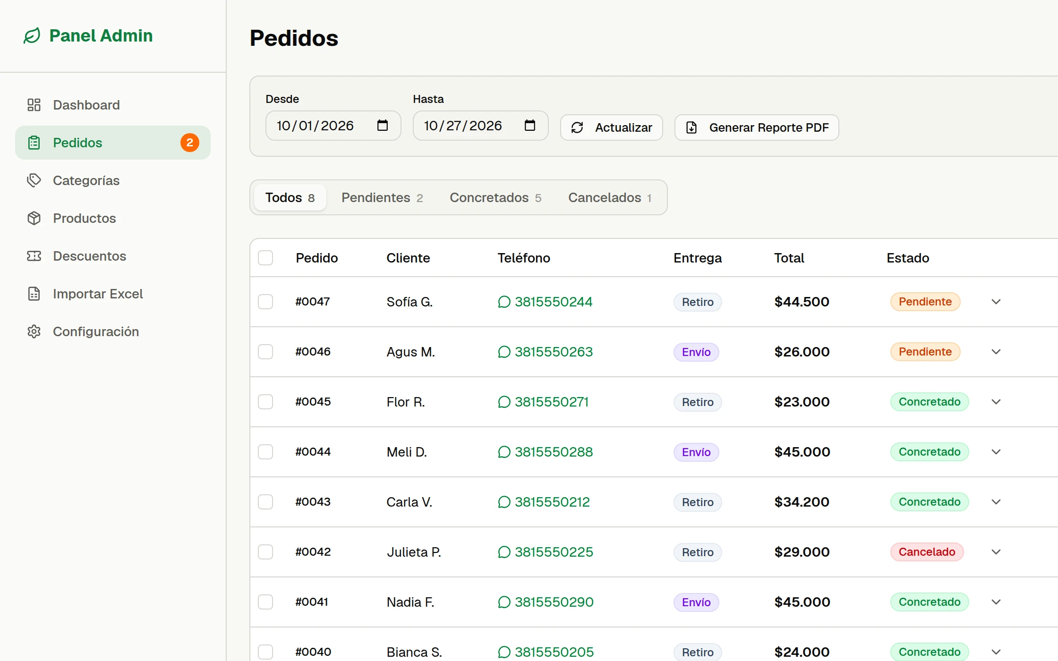This screenshot has height=661, width=1058.
Task: Click the Importar Excel file icon
Action: [34, 294]
